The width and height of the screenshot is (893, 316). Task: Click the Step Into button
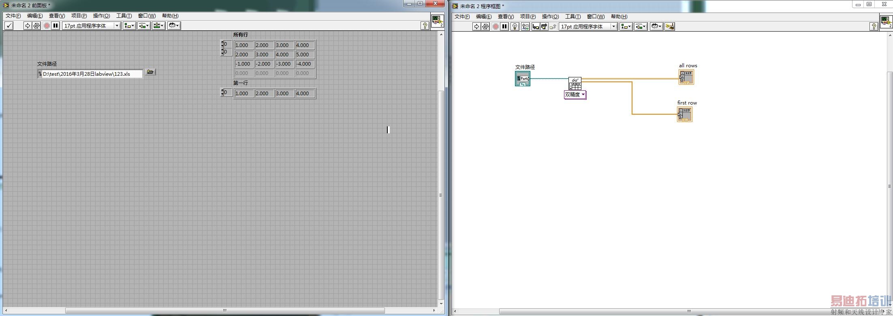click(x=536, y=26)
